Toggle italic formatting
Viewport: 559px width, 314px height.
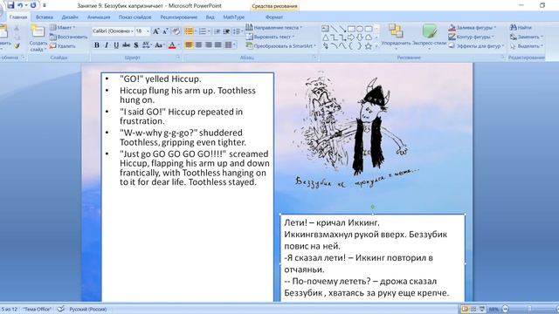[x=107, y=45]
